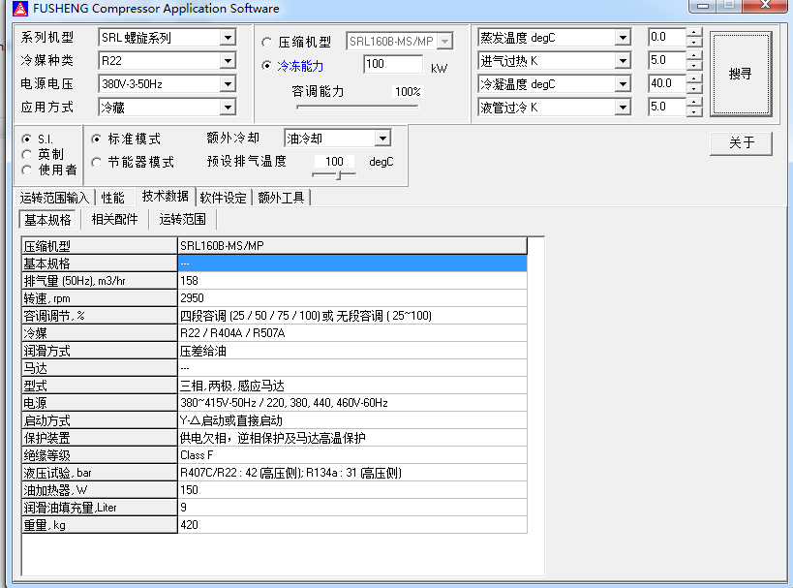Choose the S.I. units radio button

point(27,139)
